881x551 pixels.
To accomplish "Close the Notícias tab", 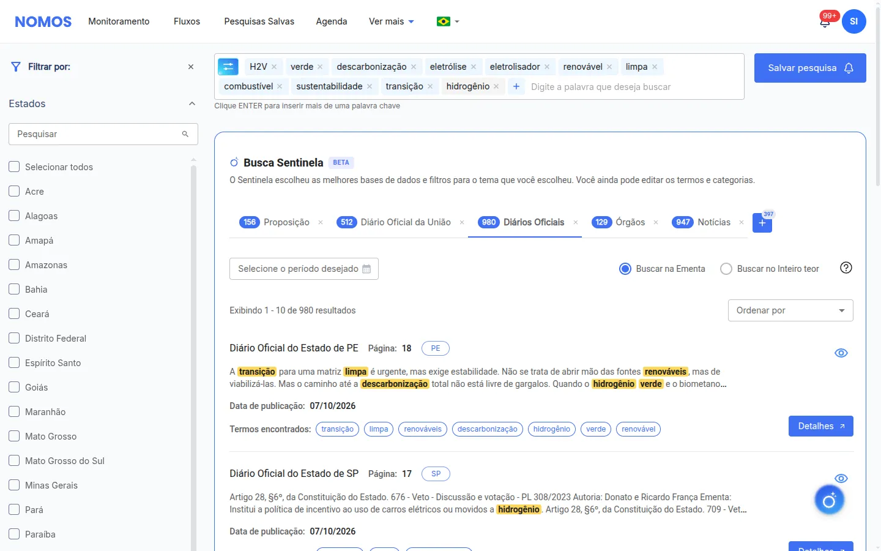I will click(x=742, y=222).
